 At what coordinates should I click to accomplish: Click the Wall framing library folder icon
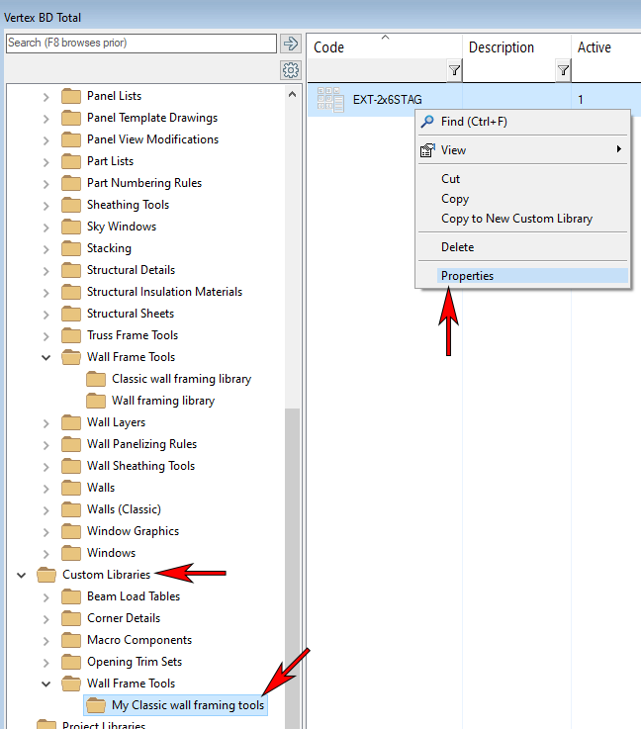point(96,401)
